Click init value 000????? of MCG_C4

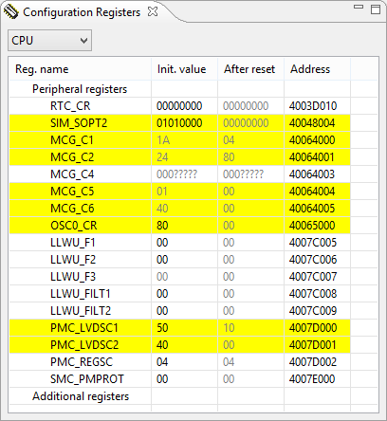pos(176,174)
